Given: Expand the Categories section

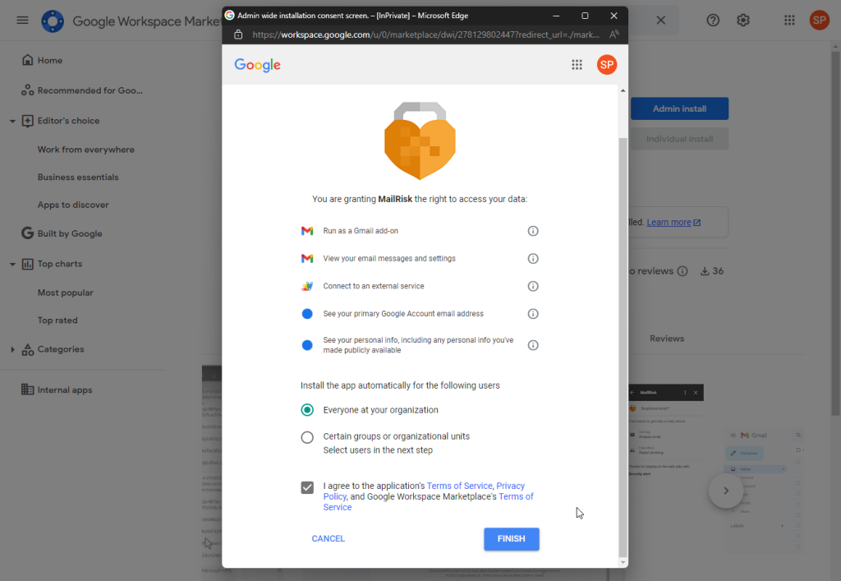Looking at the screenshot, I should pyautogui.click(x=12, y=349).
